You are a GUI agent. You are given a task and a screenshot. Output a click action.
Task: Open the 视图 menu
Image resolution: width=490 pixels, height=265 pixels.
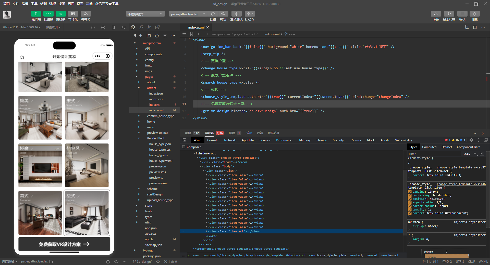click(62, 4)
